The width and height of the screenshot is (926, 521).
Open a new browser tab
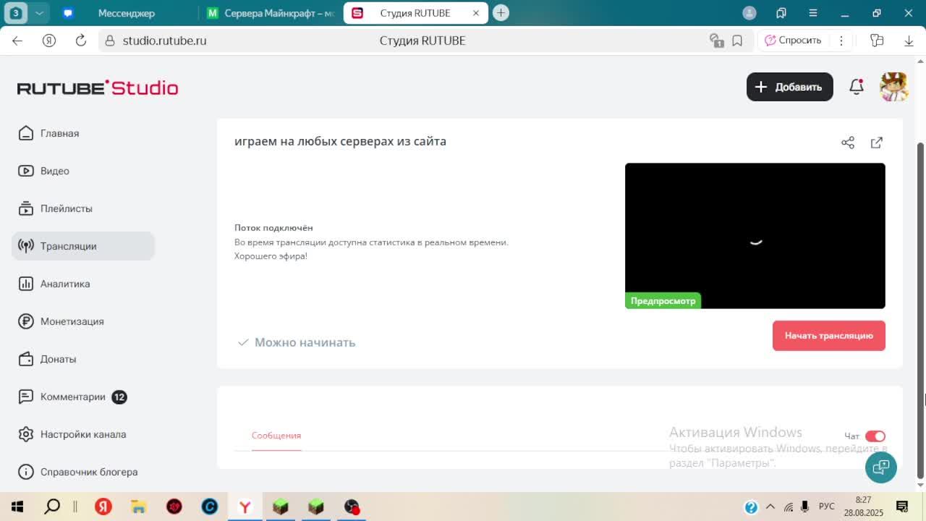coord(501,13)
